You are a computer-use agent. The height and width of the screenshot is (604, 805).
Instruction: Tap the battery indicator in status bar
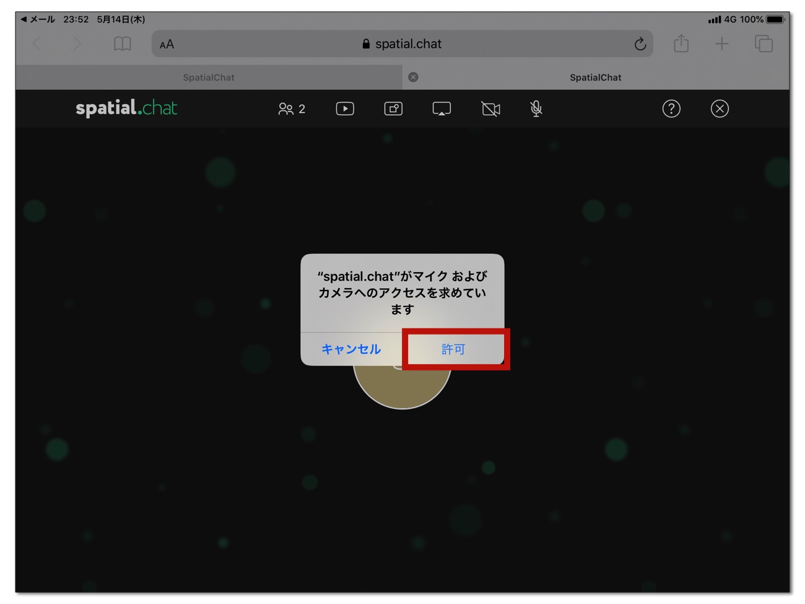coord(775,19)
